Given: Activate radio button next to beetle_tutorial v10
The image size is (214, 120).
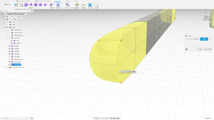Looking at the screenshot, I should click(25, 14).
